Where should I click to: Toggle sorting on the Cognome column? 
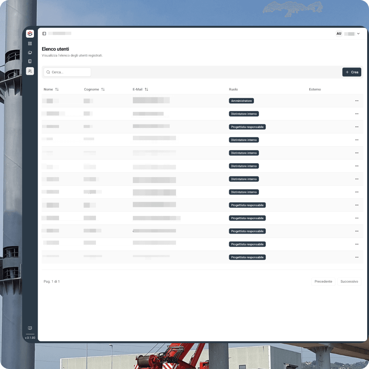[103, 89]
